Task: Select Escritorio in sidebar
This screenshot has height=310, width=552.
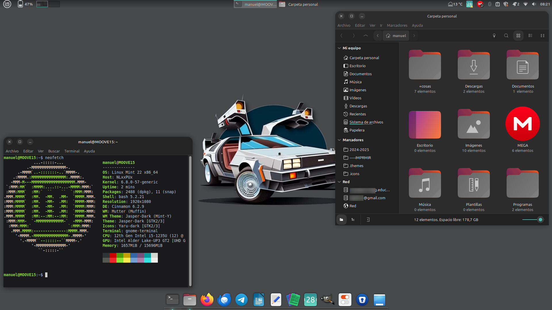Action: [358, 66]
